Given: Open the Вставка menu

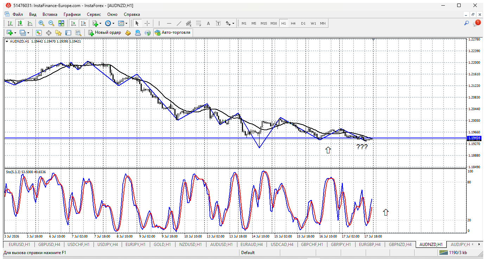Looking at the screenshot, I should tap(50, 14).
